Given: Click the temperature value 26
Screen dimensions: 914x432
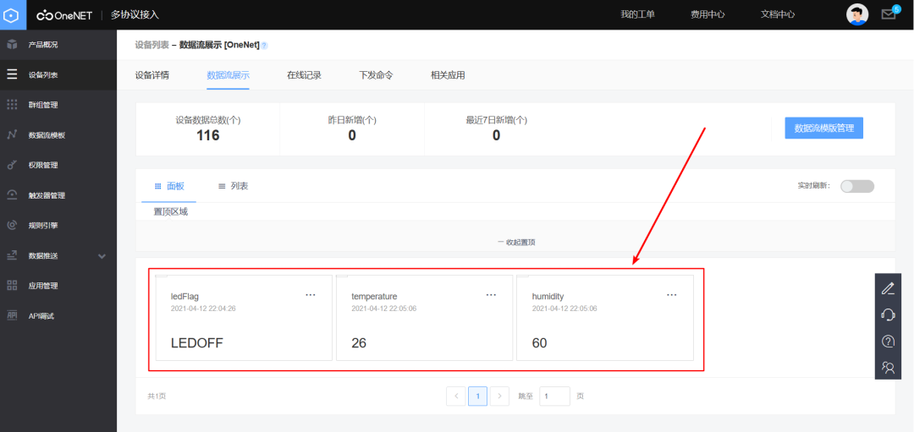Looking at the screenshot, I should click(x=359, y=343).
